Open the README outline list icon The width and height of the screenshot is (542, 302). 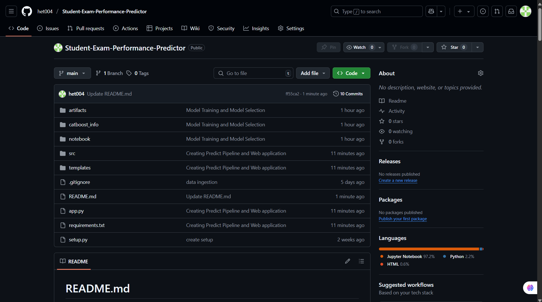[x=361, y=261]
